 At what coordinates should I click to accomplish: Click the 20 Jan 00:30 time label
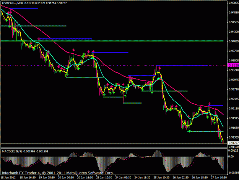[x=66, y=178]
